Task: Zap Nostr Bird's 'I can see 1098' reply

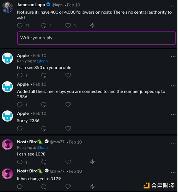Action: (92, 162)
